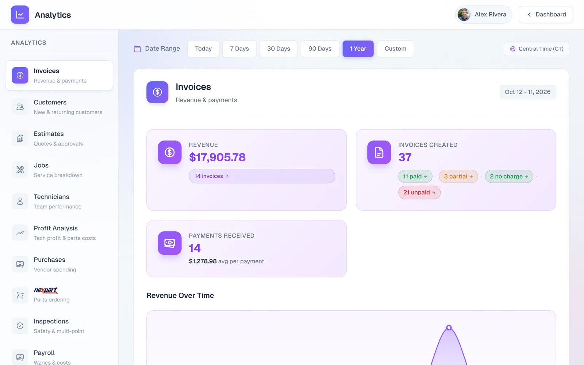584x365 pixels.
Task: Click the peak data point on revenue chart
Action: [449, 327]
